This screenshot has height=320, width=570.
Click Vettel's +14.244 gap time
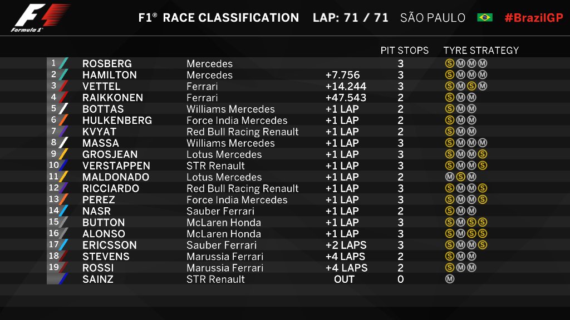point(346,87)
